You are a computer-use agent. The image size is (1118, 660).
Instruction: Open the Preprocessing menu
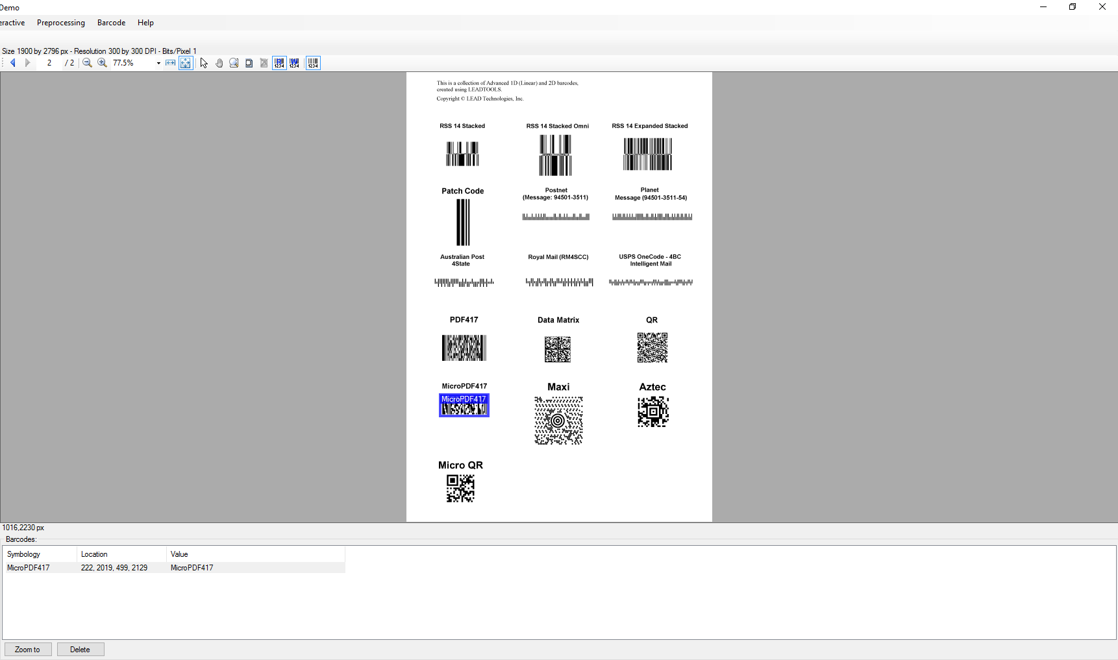click(x=60, y=23)
